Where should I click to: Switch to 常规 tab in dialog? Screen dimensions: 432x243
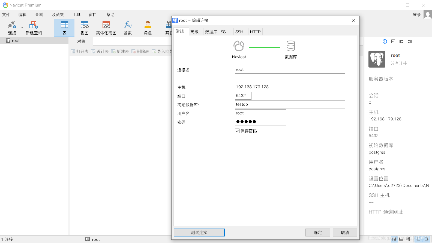(180, 32)
